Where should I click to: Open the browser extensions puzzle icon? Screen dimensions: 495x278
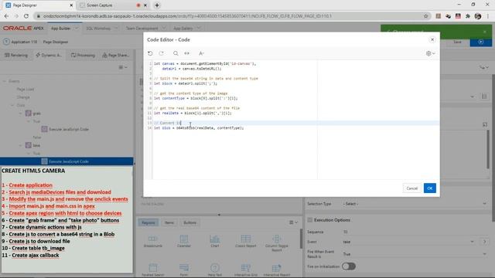(x=467, y=15)
